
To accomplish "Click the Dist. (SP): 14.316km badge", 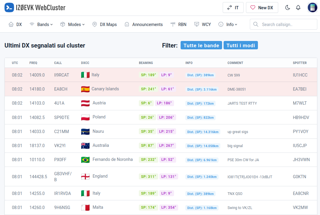I will [203, 132].
